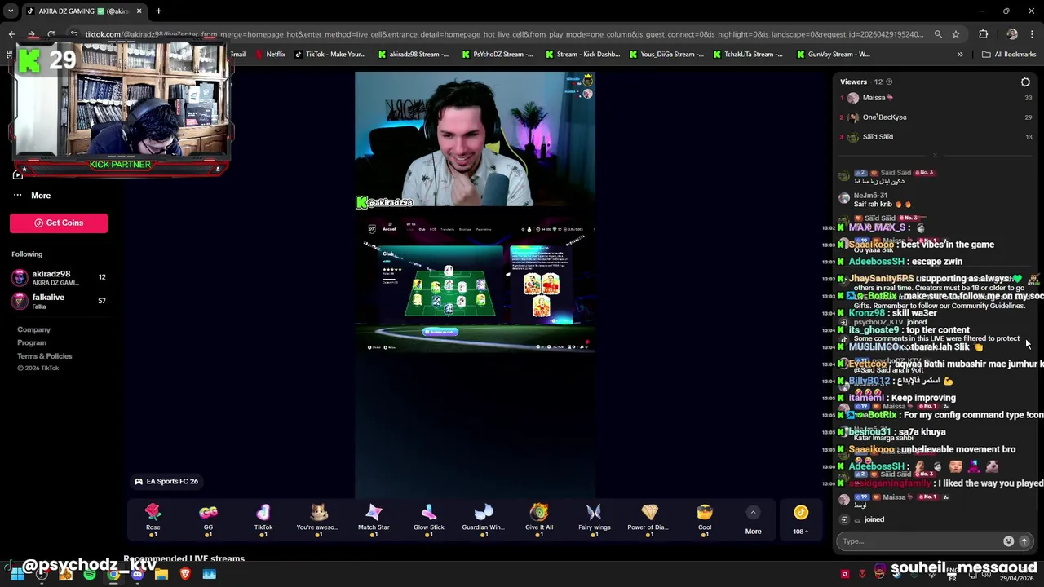This screenshot has width=1044, height=587.
Task: Send the Rose gift
Action: pos(153,519)
